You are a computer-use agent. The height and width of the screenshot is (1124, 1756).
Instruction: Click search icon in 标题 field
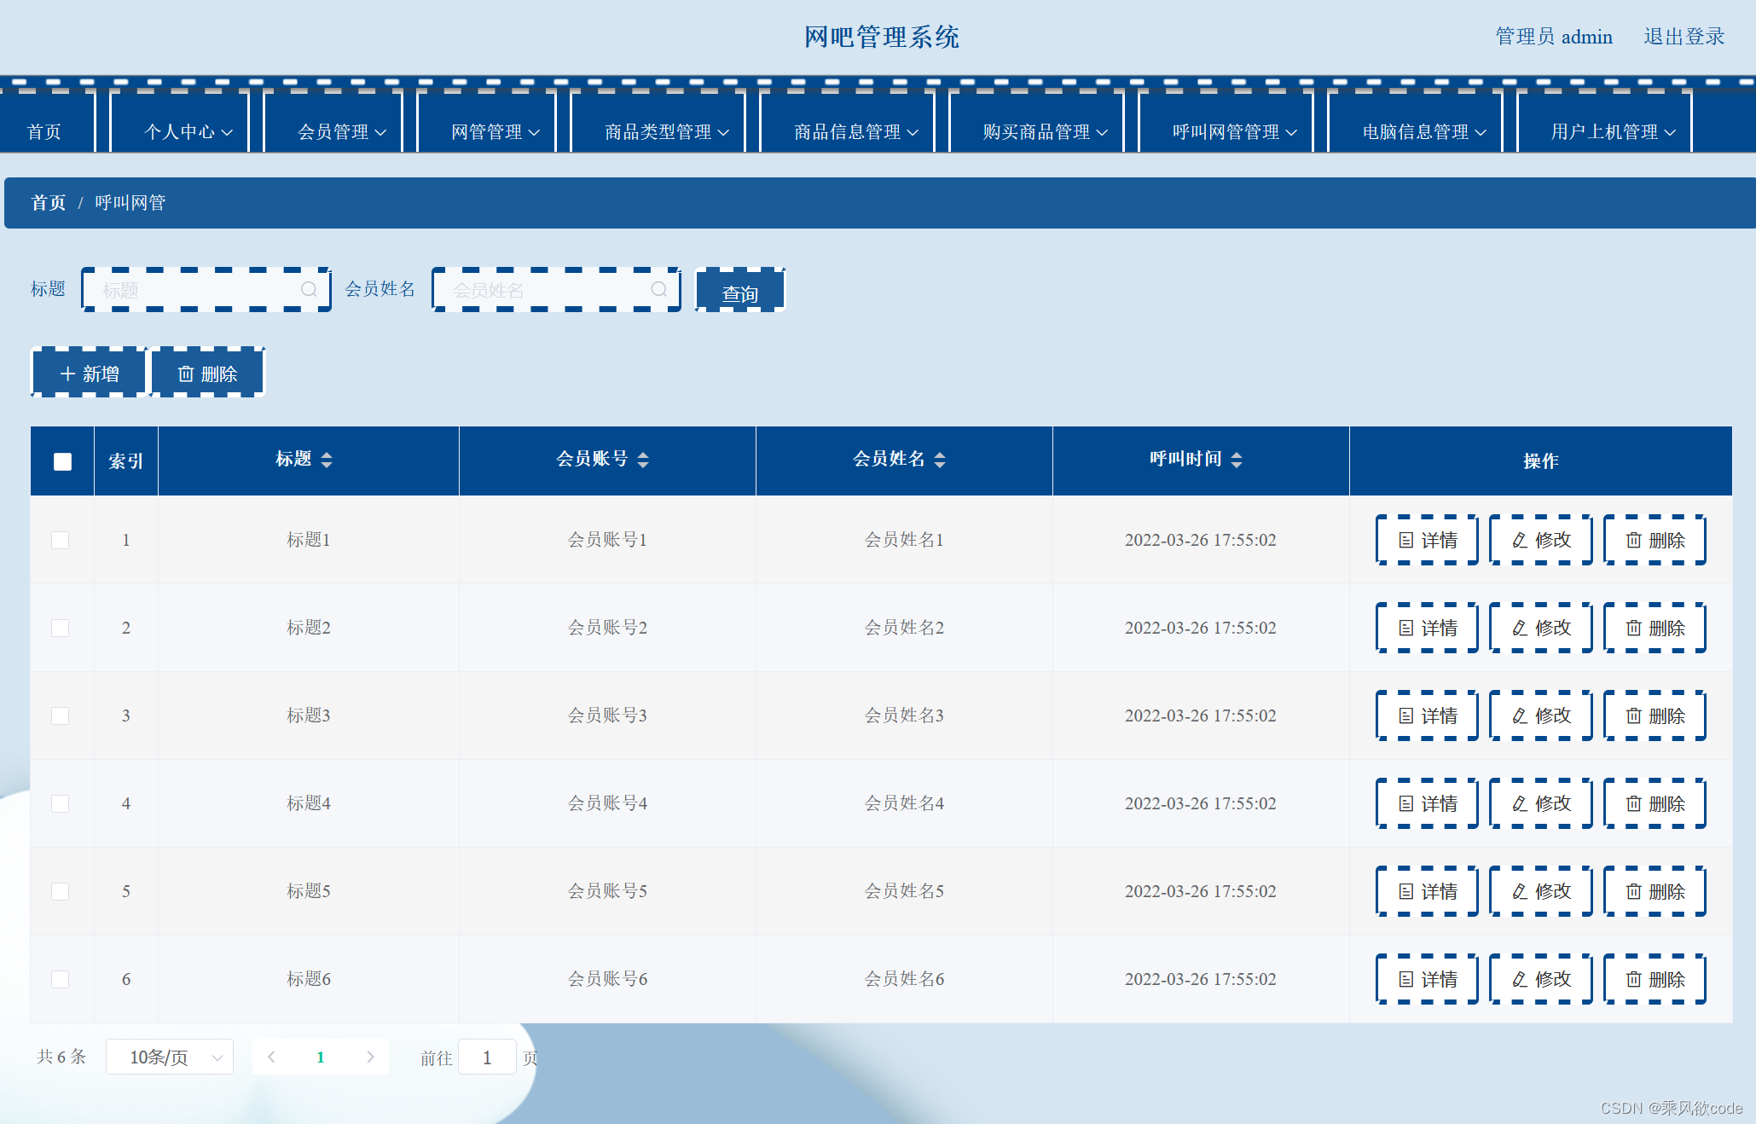pyautogui.click(x=309, y=290)
